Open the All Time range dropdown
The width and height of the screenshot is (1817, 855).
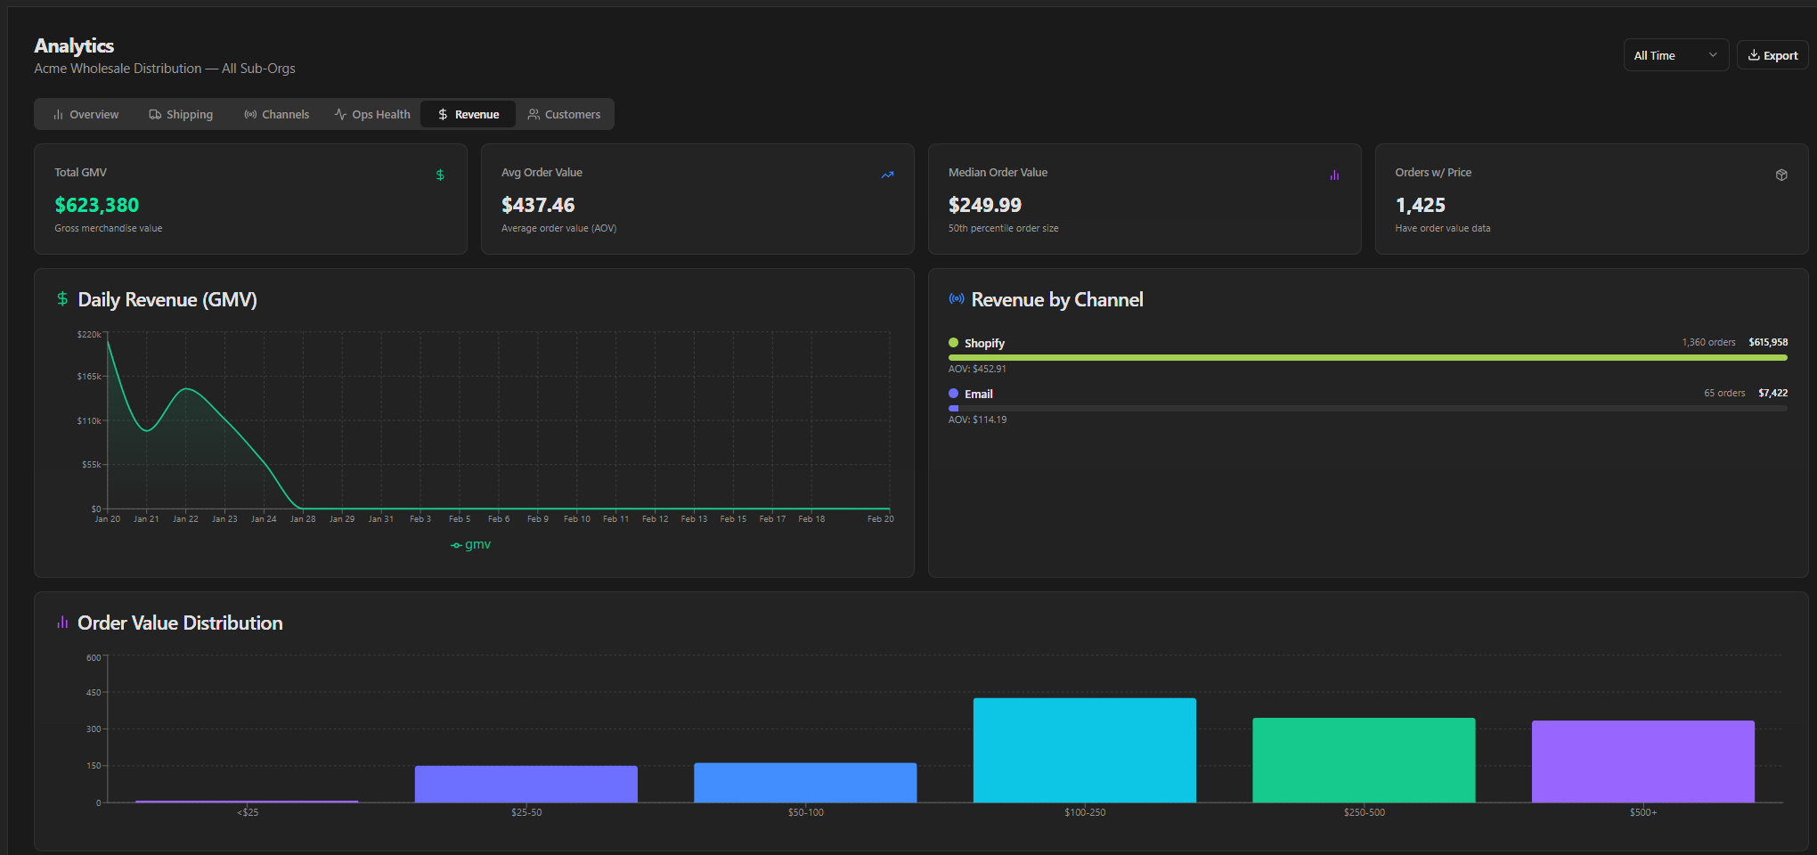coord(1675,55)
